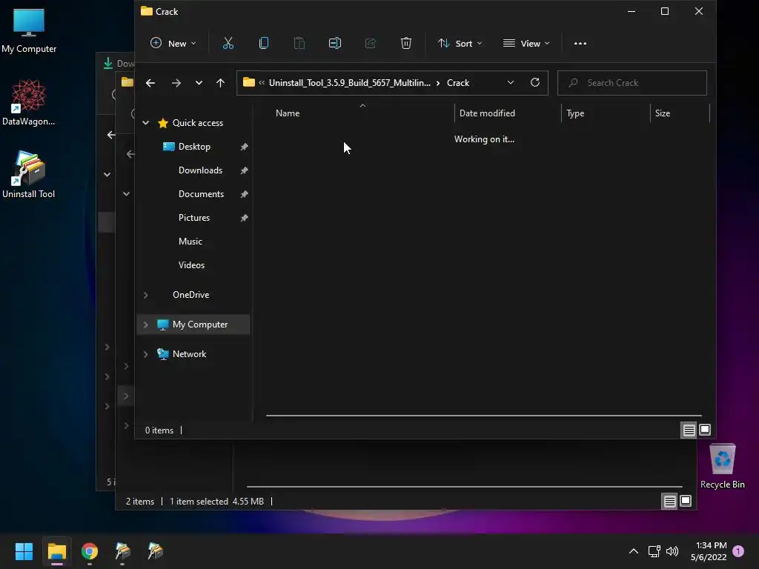The image size is (759, 569).
Task: Open the Sort dropdown menu
Action: click(460, 44)
